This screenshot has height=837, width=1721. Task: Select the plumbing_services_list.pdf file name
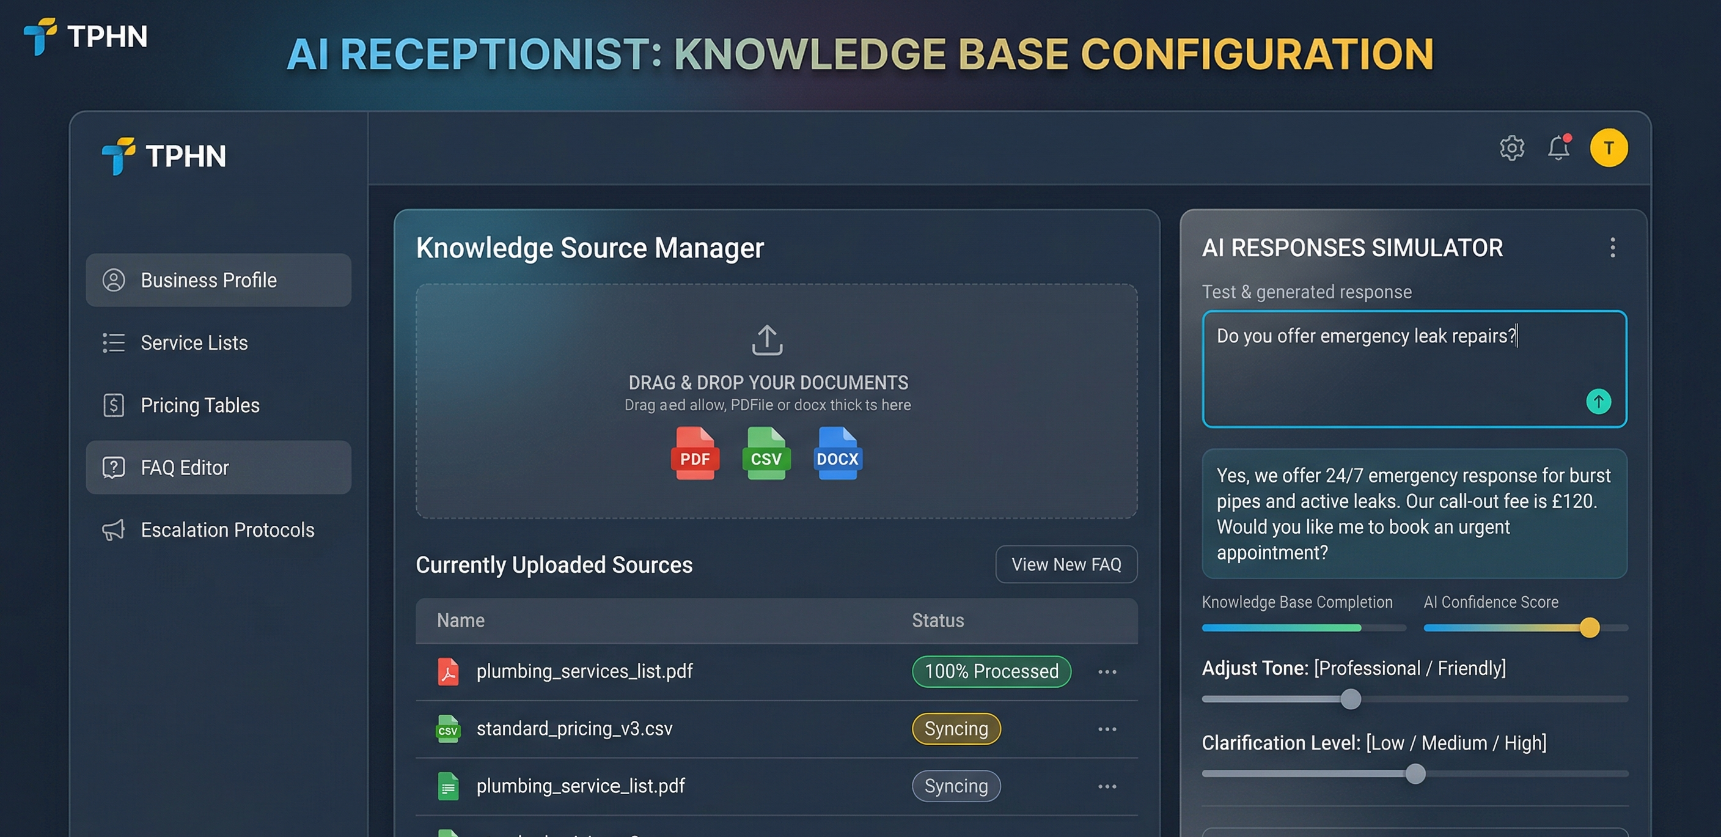(585, 671)
